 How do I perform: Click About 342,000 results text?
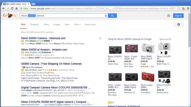tap(37, 32)
